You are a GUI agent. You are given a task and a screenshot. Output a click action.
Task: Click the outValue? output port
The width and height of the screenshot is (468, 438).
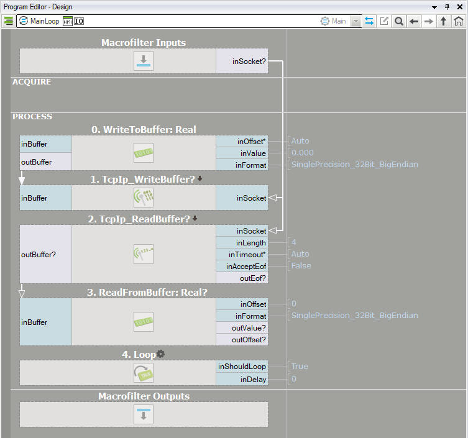tap(242, 328)
